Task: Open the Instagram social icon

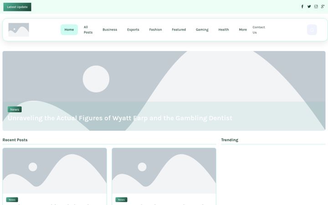Action: coord(316,6)
